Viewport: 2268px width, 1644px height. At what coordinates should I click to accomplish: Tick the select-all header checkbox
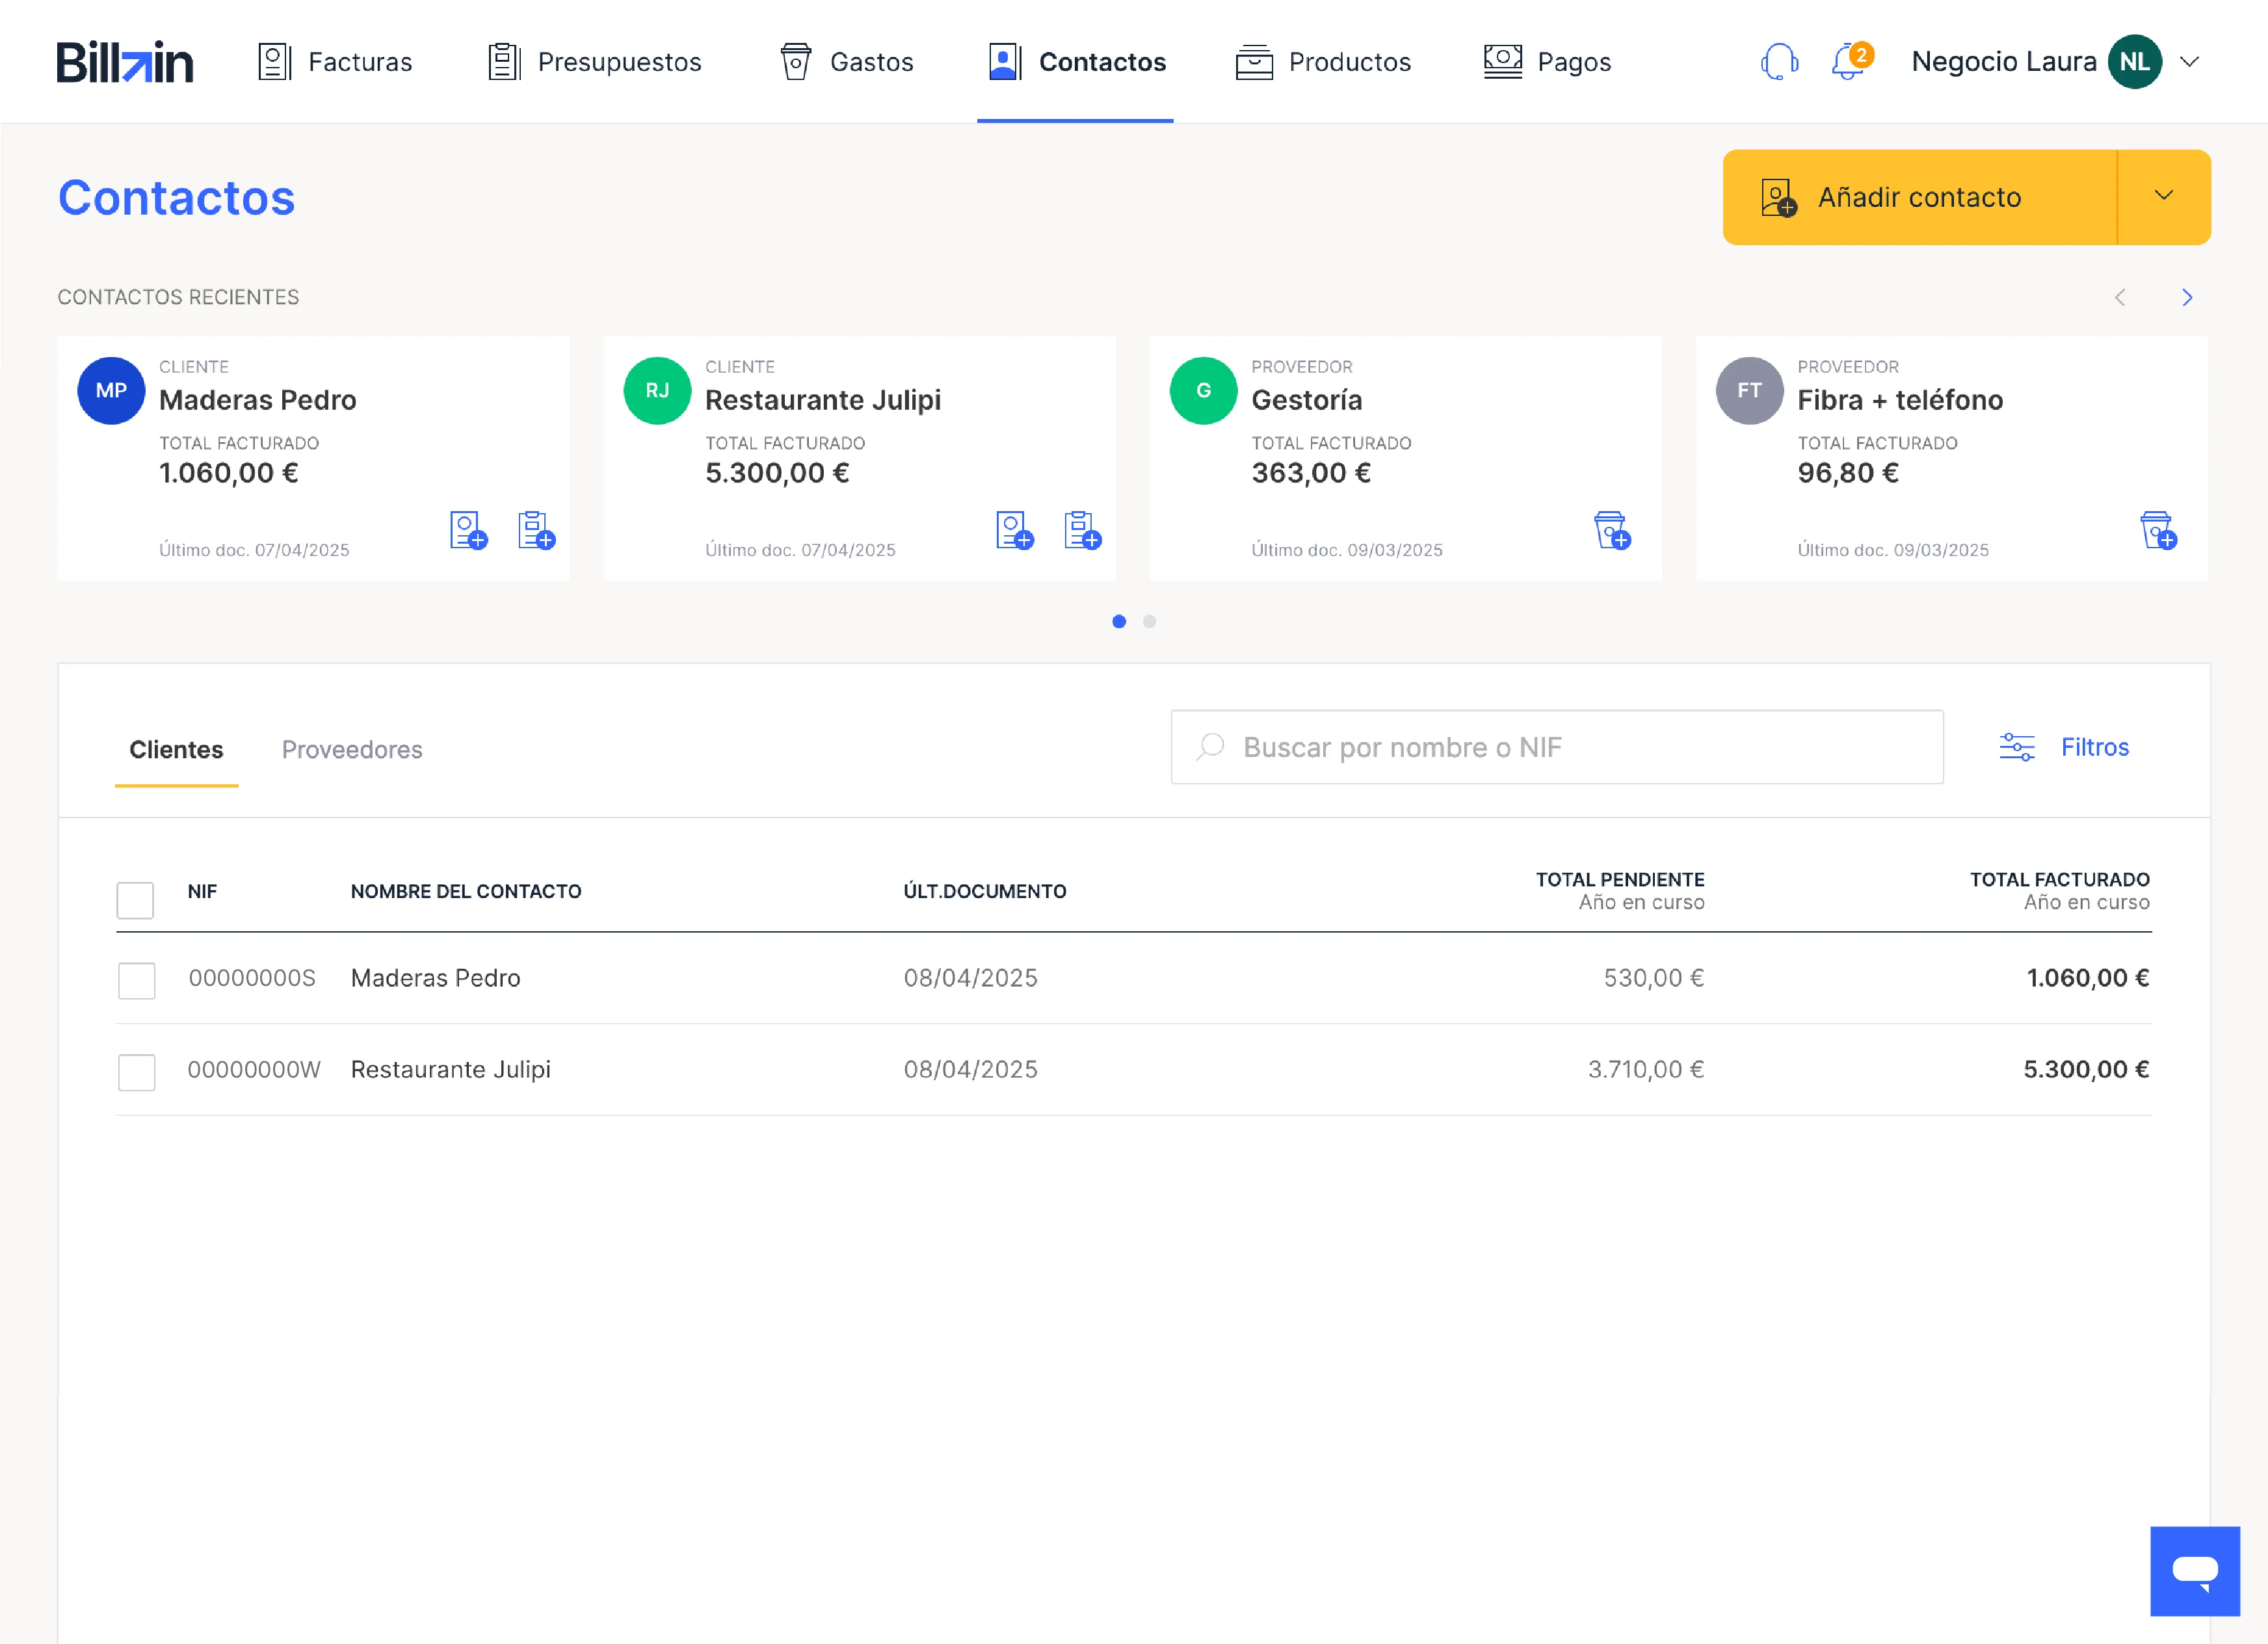pos(135,900)
